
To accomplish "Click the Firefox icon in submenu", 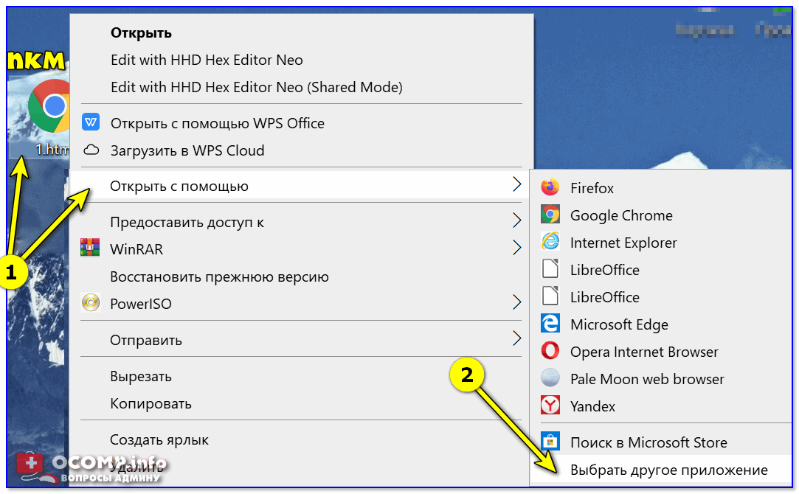I will click(550, 188).
